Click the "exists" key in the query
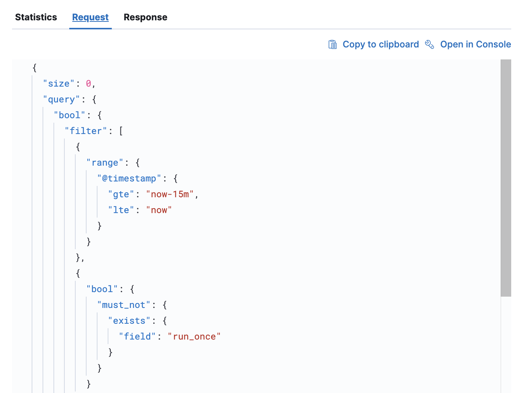This screenshot has width=521, height=393. [x=129, y=320]
